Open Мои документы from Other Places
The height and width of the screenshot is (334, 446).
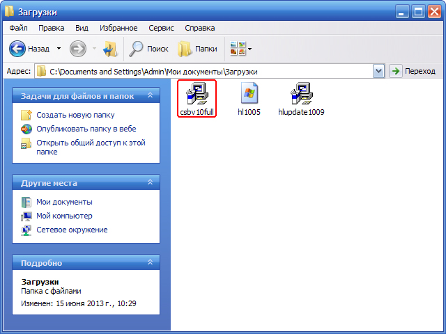[64, 202]
